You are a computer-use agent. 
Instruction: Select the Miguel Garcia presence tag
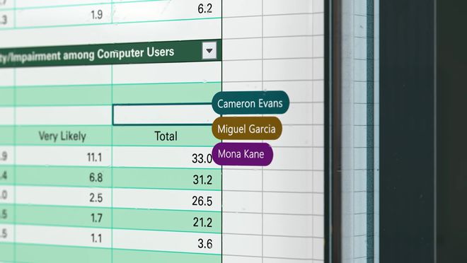247,129
